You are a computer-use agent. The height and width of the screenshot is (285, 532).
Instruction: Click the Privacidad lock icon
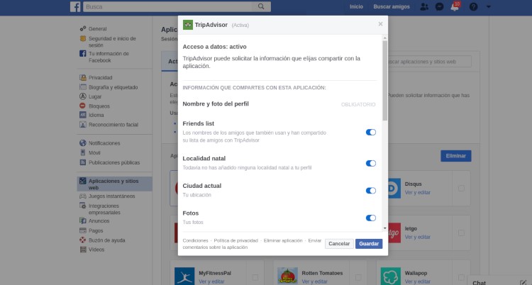point(83,77)
